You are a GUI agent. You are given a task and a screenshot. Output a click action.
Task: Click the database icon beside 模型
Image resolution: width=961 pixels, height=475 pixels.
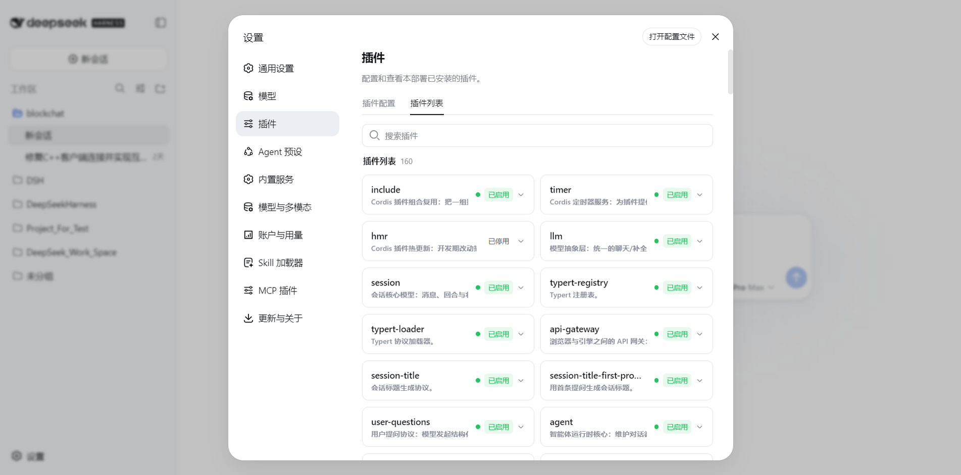pos(248,96)
